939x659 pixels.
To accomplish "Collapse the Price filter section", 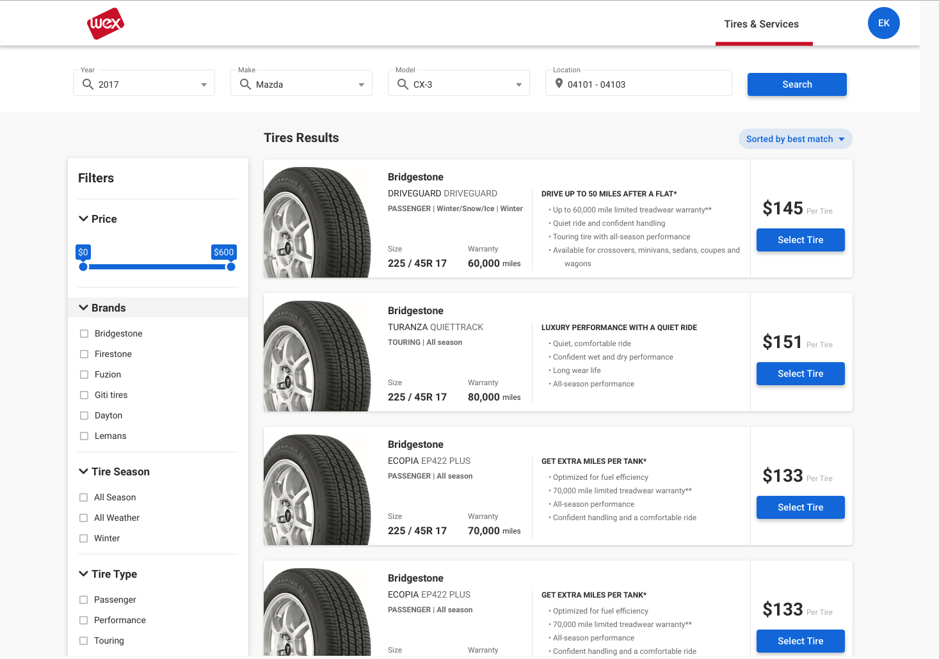I will pos(83,219).
